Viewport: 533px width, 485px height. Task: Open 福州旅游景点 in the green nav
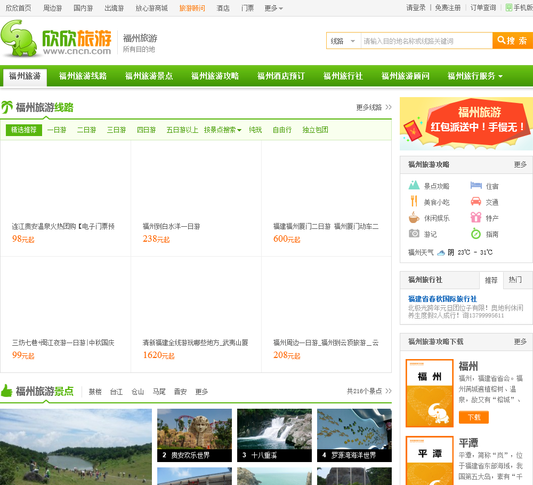click(x=149, y=76)
